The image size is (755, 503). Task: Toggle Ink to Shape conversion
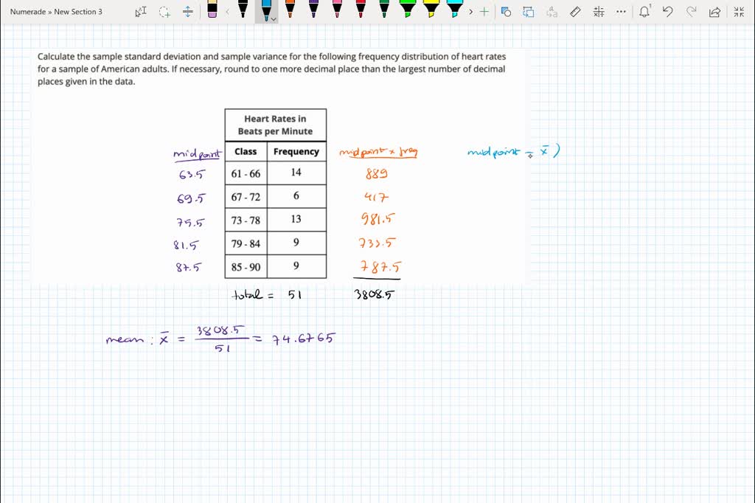click(x=529, y=12)
